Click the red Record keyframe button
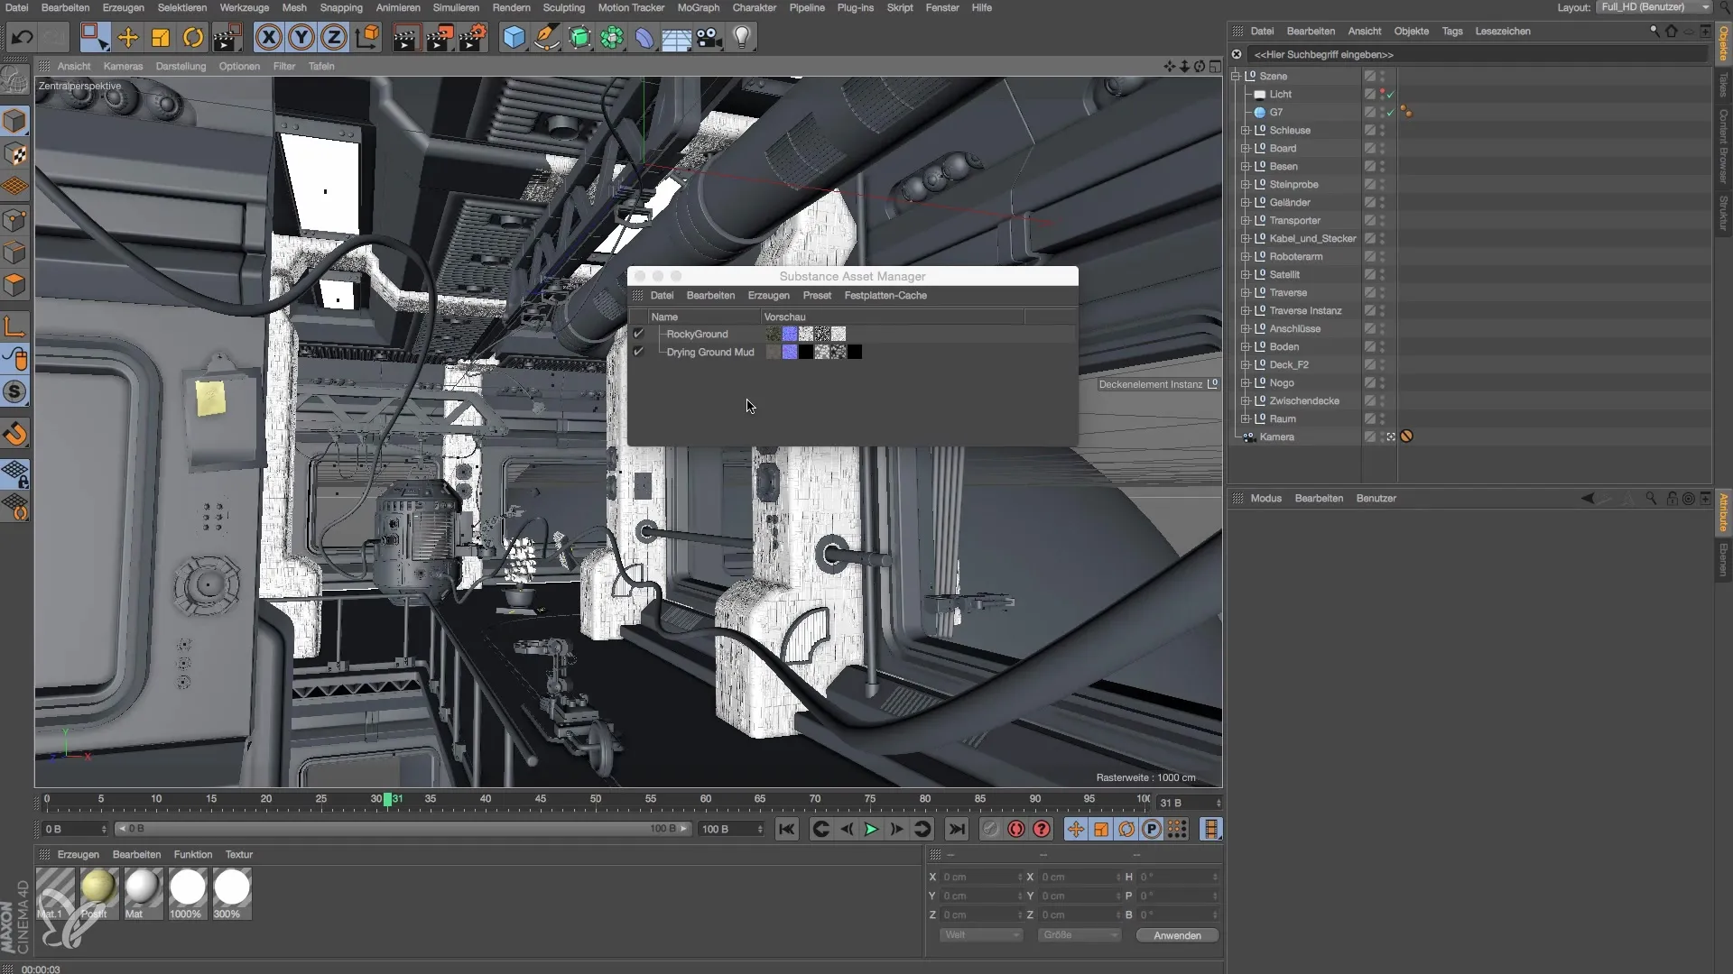Screen dimensions: 1733x974 1016,829
